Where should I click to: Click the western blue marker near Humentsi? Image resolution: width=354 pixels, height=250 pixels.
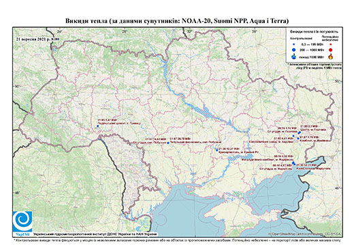(x=98, y=126)
